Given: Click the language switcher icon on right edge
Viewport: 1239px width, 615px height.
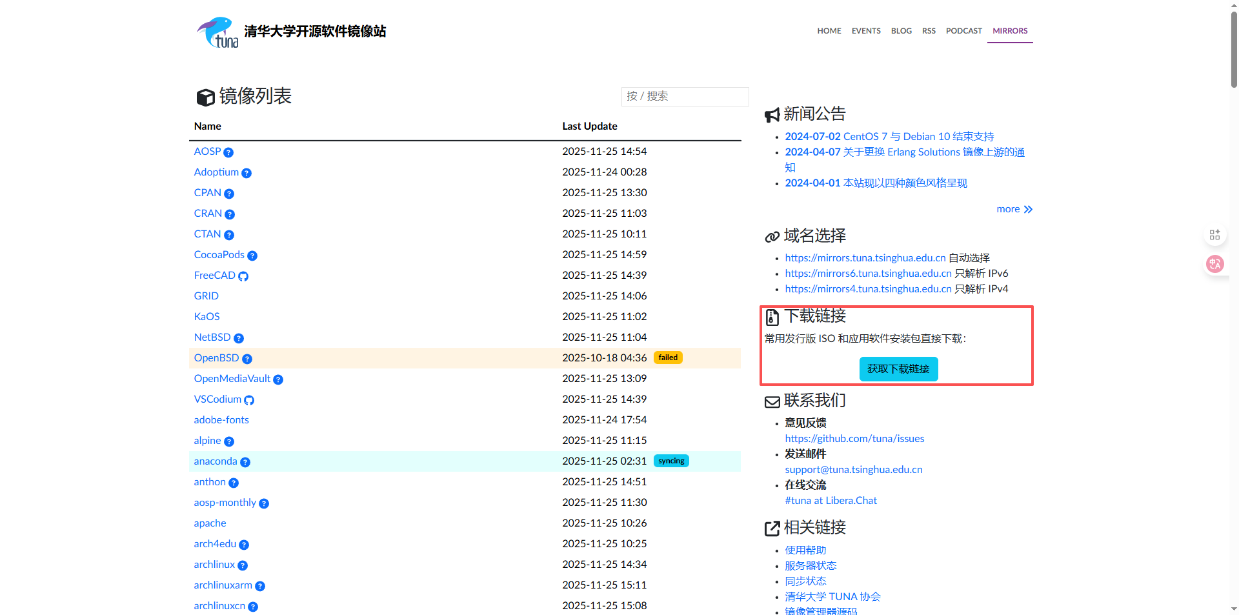Looking at the screenshot, I should pos(1215,264).
